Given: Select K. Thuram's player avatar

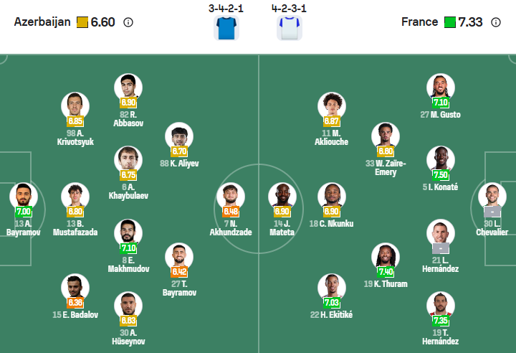Looking at the screenshot, I should click(x=386, y=257).
